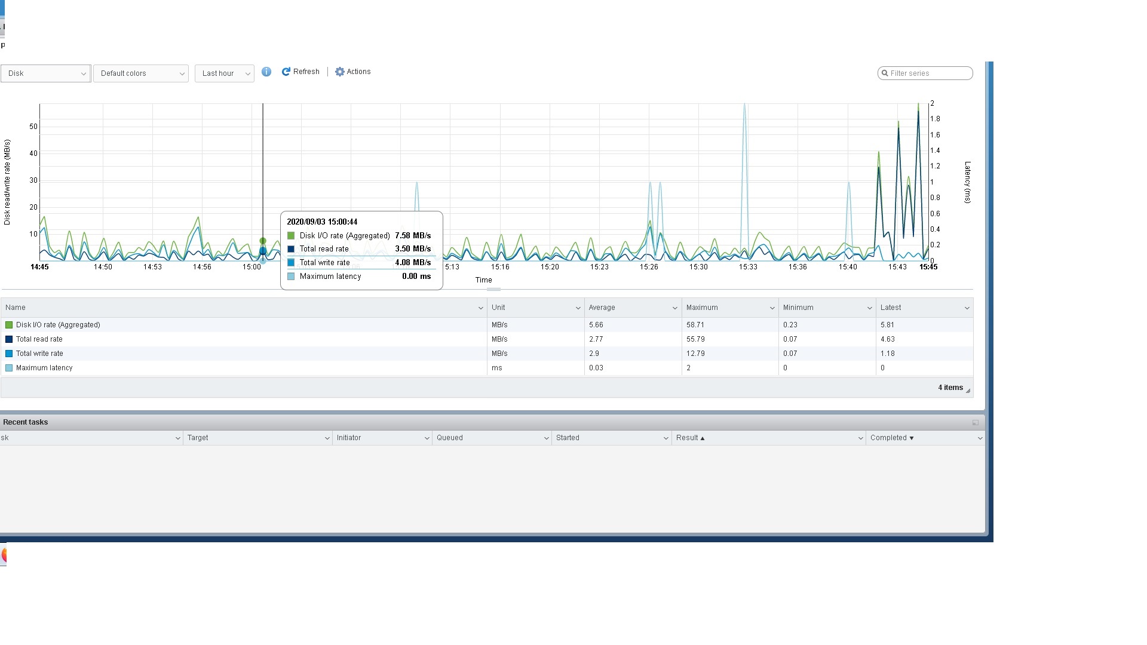
Task: Open the Latest column dropdown arrow
Action: [x=967, y=308]
